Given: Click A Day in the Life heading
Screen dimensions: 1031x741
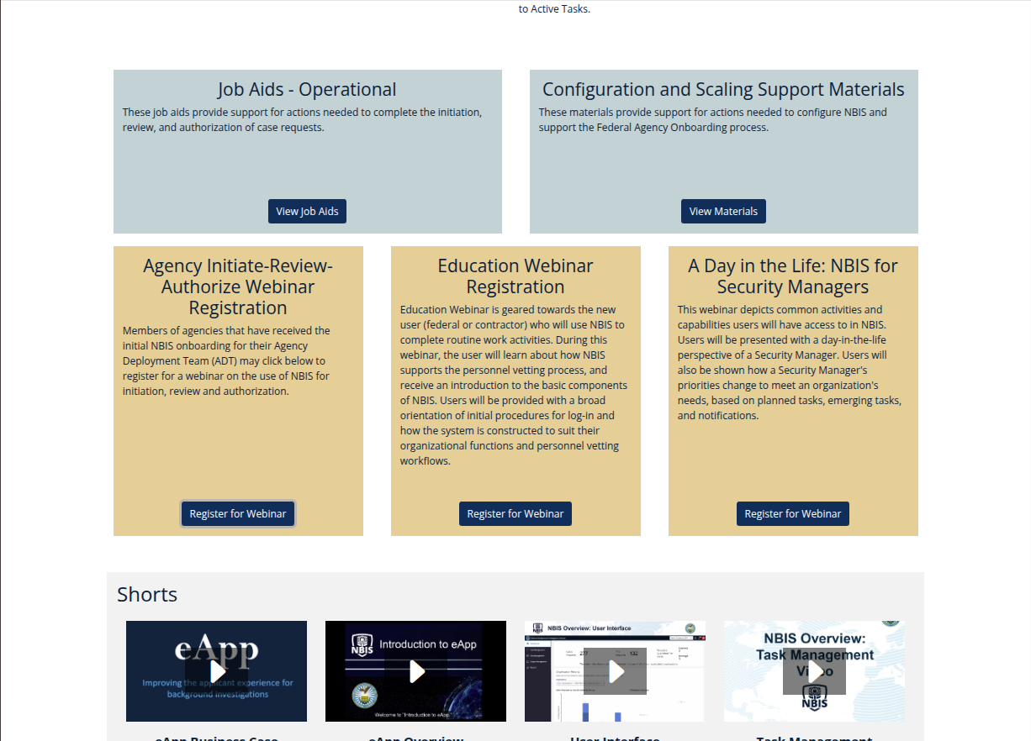Looking at the screenshot, I should click(x=793, y=276).
